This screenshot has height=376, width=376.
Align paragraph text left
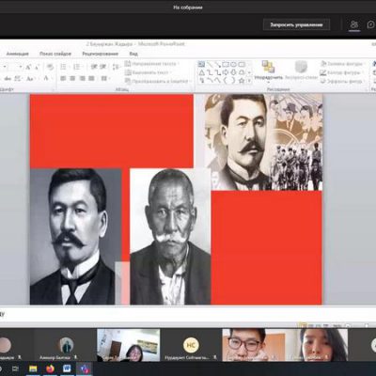point(63,78)
